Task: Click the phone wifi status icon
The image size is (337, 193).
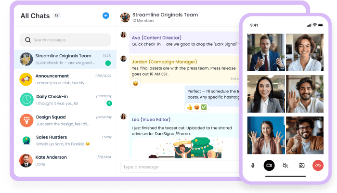Action: click(315, 25)
